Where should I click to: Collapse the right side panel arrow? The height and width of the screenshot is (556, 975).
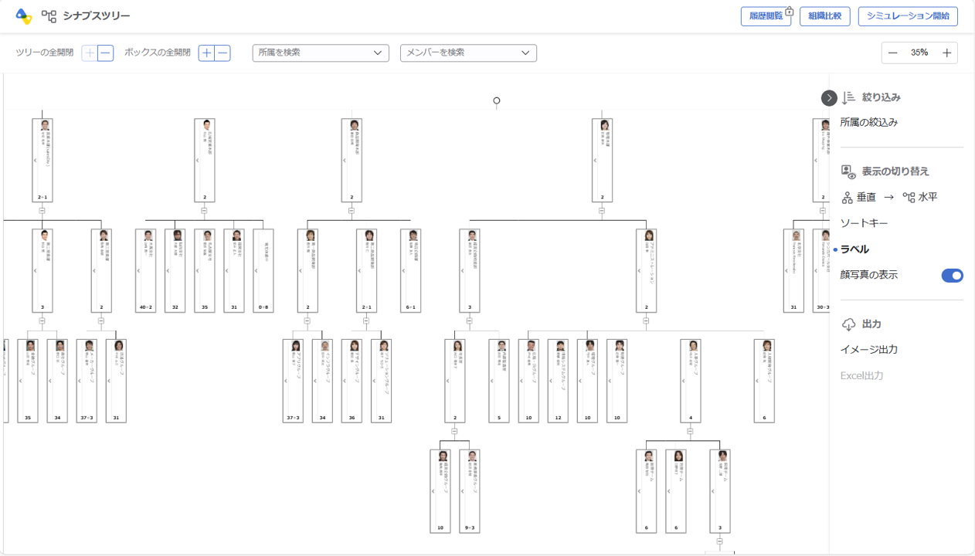pos(829,98)
